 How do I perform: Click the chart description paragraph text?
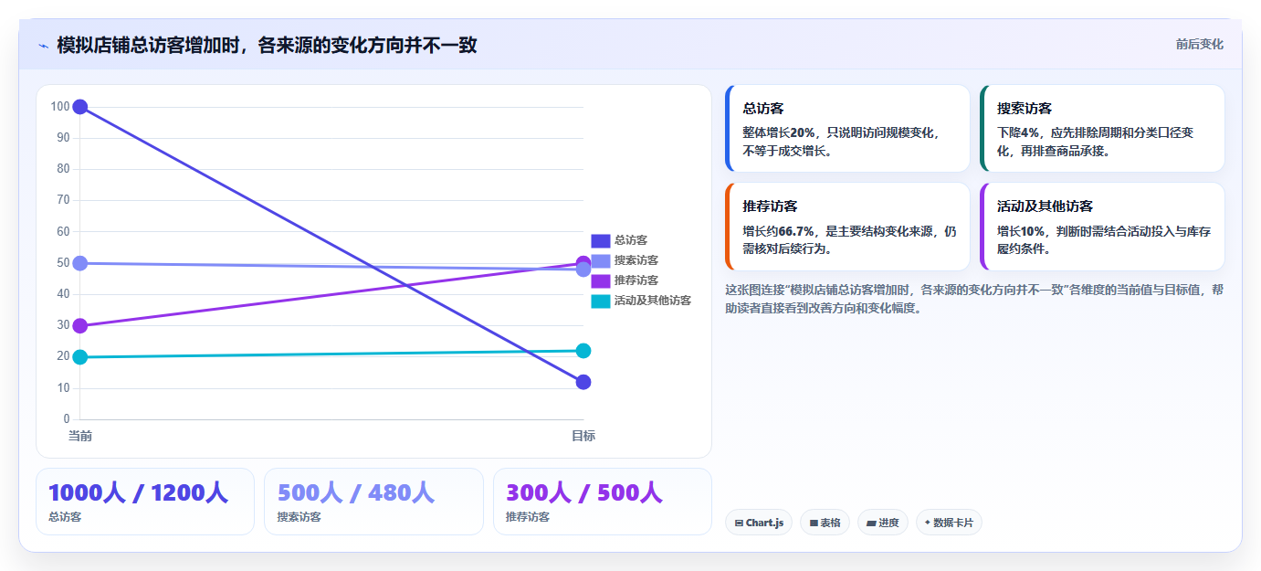click(974, 299)
